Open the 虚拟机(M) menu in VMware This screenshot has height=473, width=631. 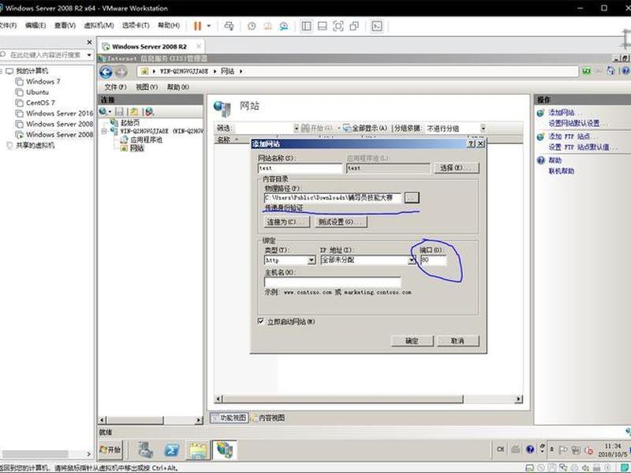point(99,25)
